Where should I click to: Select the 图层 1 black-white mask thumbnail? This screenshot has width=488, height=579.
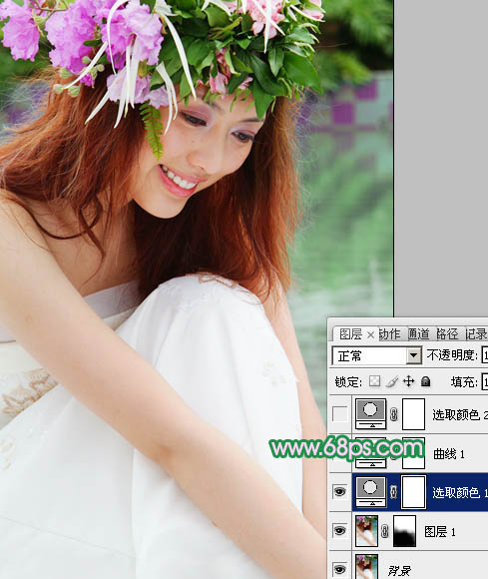point(404,531)
